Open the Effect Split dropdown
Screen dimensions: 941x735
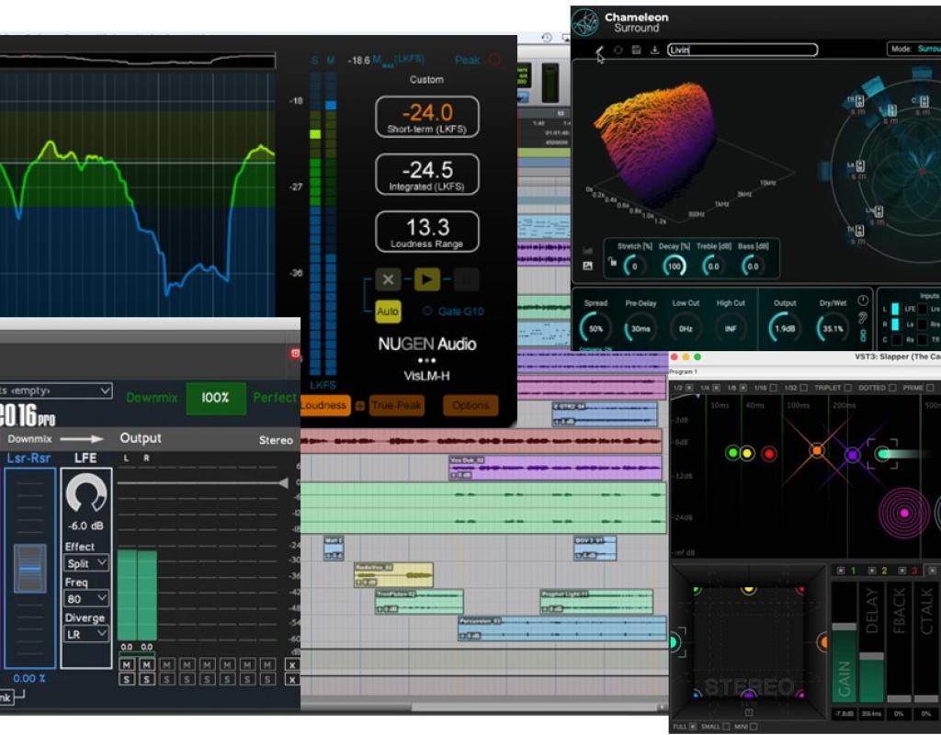pos(86,563)
